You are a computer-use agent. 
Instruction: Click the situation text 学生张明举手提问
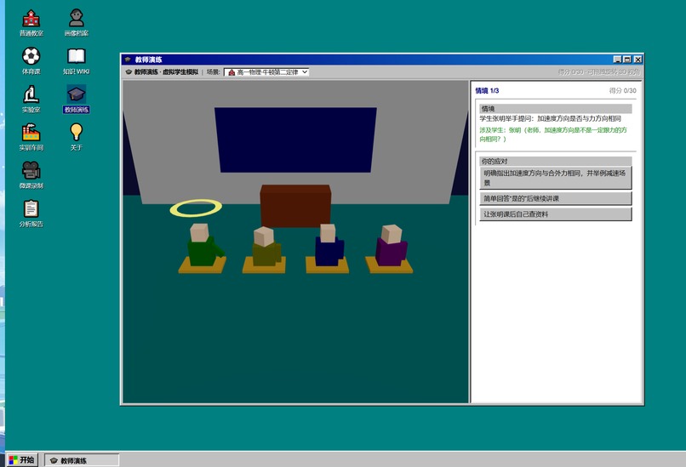[551, 118]
